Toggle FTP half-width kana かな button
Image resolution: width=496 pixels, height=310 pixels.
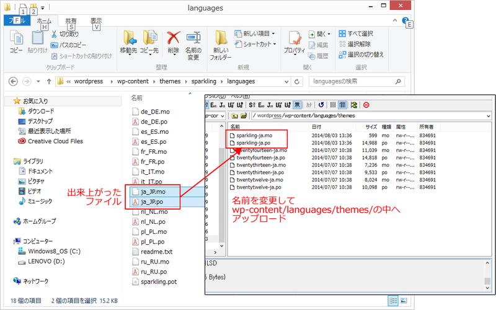[x=309, y=105]
